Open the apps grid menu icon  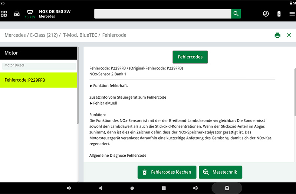[x=4, y=14]
